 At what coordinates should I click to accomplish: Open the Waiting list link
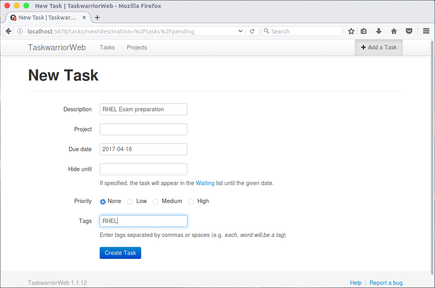[x=205, y=183]
